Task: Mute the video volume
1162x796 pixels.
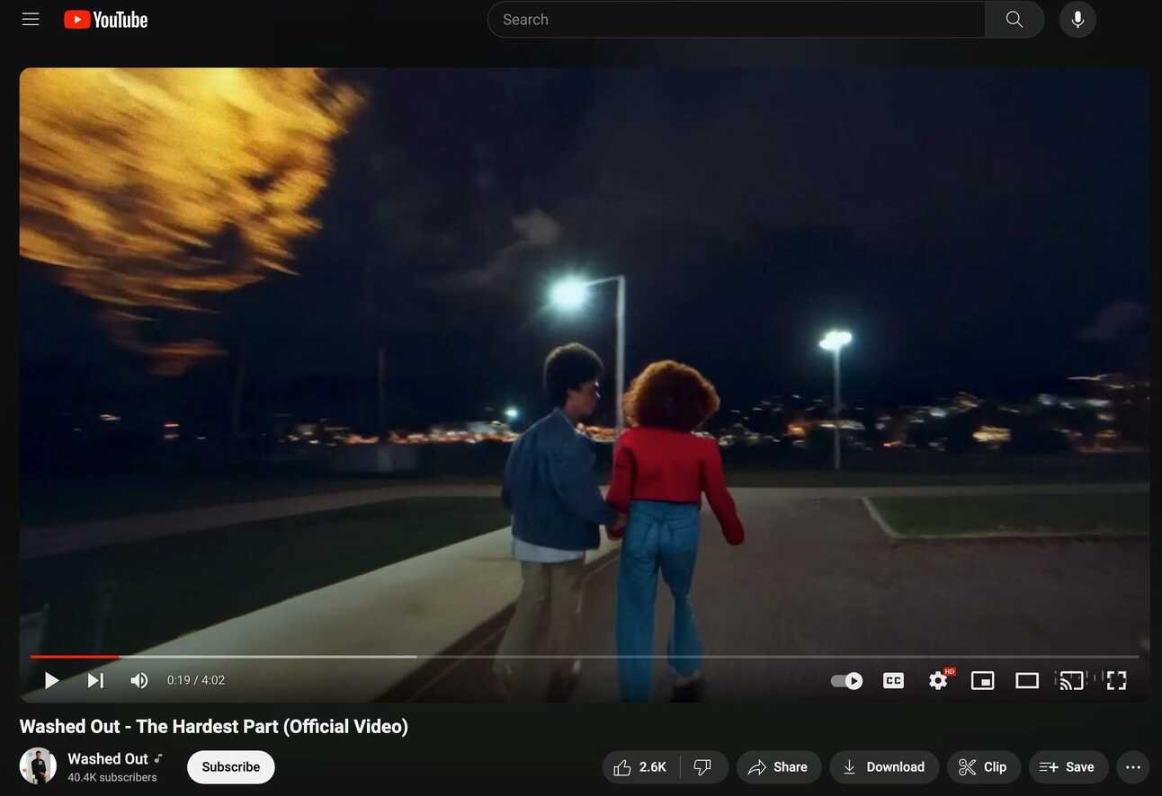Action: [139, 681]
